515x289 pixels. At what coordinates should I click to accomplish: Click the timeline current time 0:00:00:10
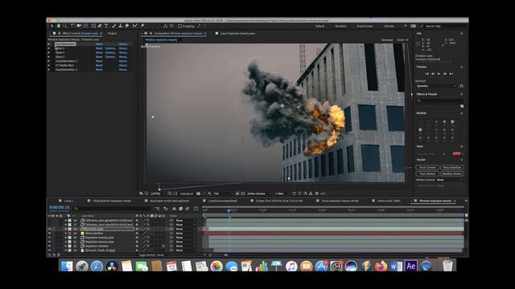point(59,207)
